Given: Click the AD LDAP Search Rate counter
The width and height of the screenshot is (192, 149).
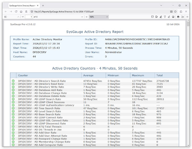Looking at the screenshot, I should 40,99.
